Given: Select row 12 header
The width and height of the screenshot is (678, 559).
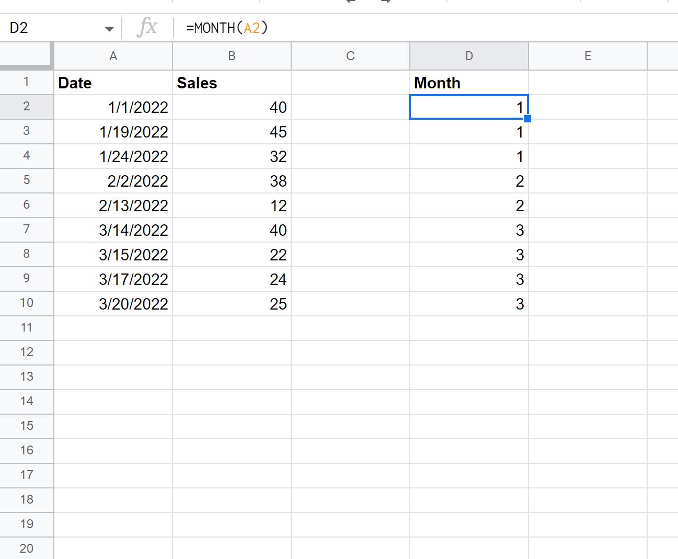Looking at the screenshot, I should pyautogui.click(x=26, y=352).
